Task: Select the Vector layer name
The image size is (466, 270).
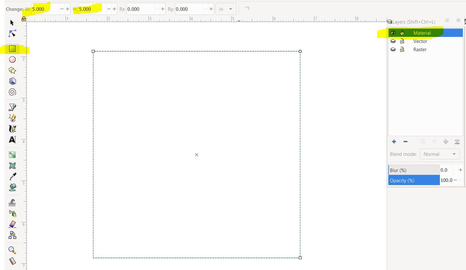Action: [x=420, y=41]
